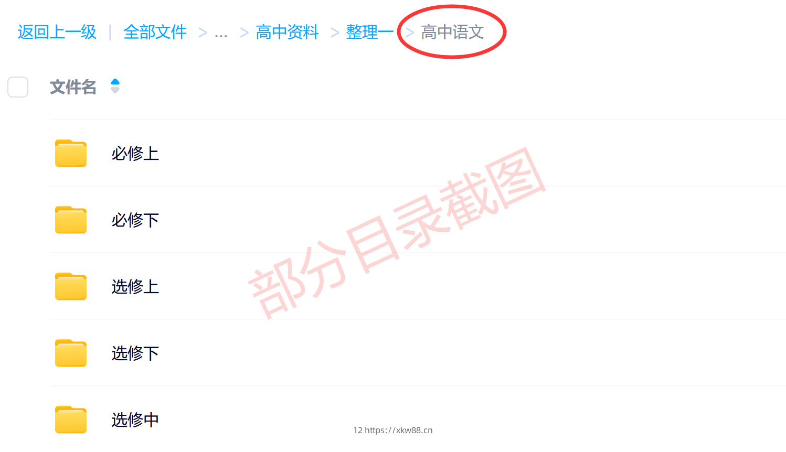This screenshot has width=786, height=452.
Task: Open the 必修上 folder icon
Action: pyautogui.click(x=71, y=153)
